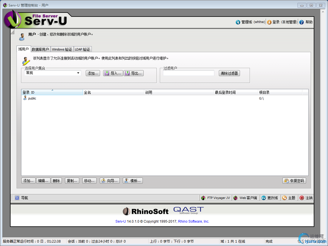
Task: Click the 添加 button next to user collection
Action: [93, 73]
